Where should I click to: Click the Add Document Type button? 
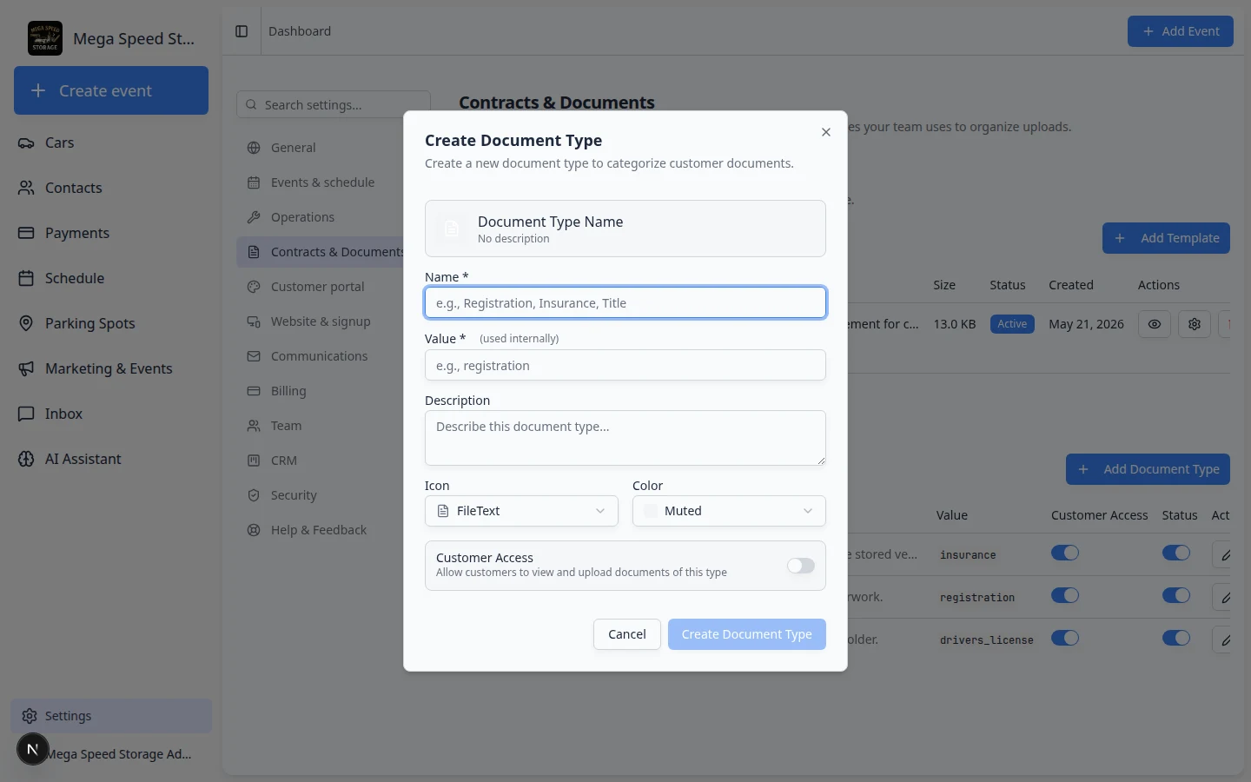tap(1148, 469)
